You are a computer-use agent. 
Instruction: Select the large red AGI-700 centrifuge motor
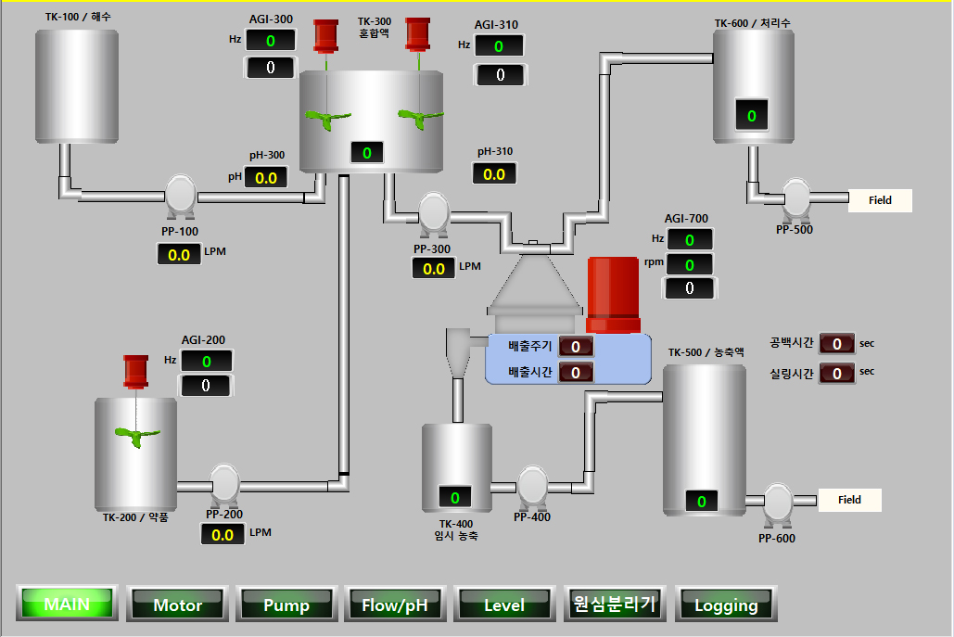[614, 293]
